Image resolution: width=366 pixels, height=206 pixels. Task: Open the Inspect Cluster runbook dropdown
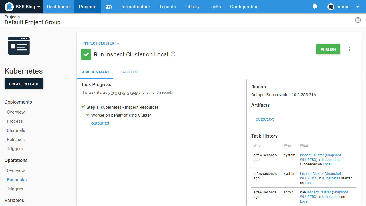(x=101, y=43)
